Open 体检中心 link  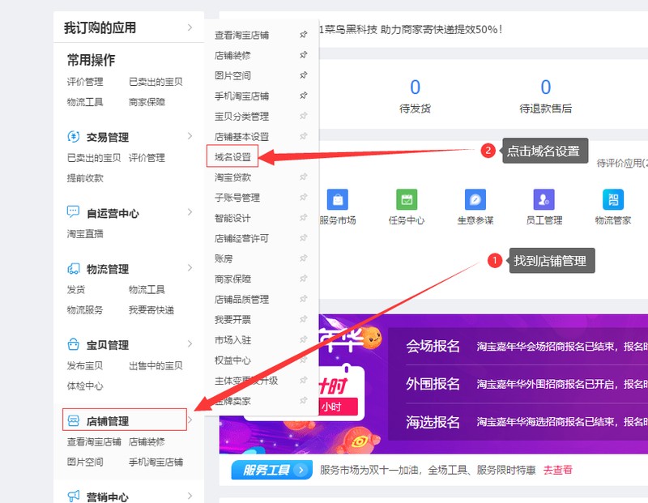(x=85, y=386)
